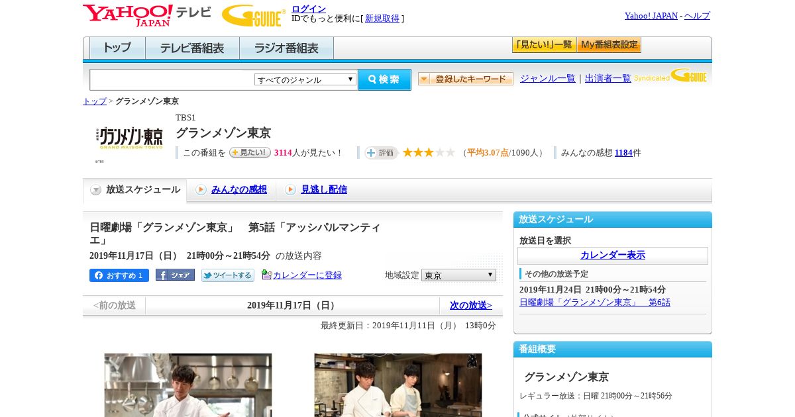Select the fifth rating star
Image resolution: width=795 pixels, height=417 pixels.
pyautogui.click(x=450, y=152)
